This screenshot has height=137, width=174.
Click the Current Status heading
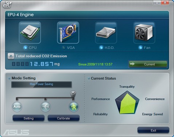tap(104, 78)
